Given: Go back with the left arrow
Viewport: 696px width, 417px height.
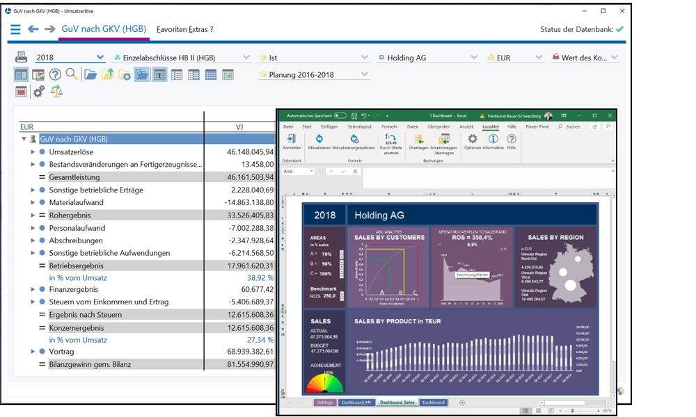Looking at the screenshot, I should tap(33, 29).
